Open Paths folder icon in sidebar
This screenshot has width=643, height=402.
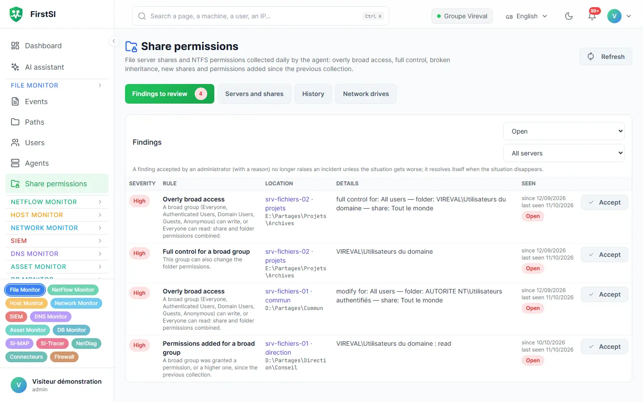pos(15,122)
